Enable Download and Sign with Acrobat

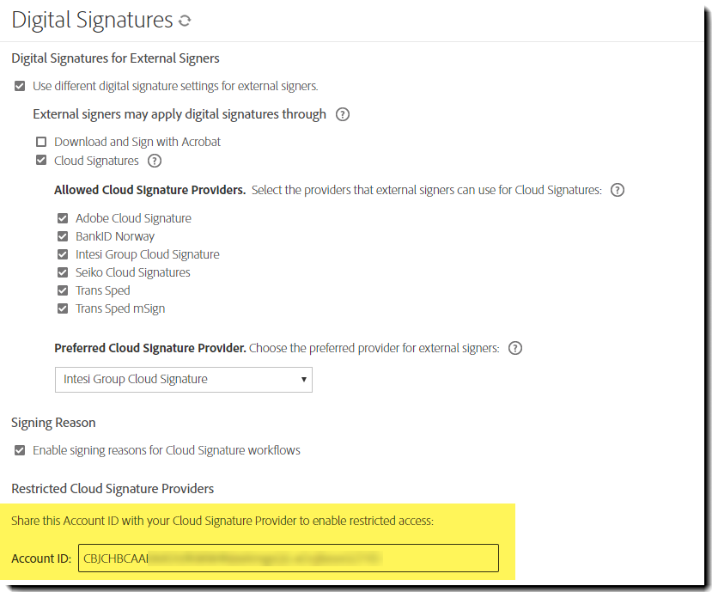(41, 142)
